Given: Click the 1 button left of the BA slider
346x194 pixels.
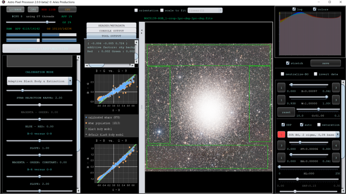Looking at the screenshot, I should [x=281, y=158].
